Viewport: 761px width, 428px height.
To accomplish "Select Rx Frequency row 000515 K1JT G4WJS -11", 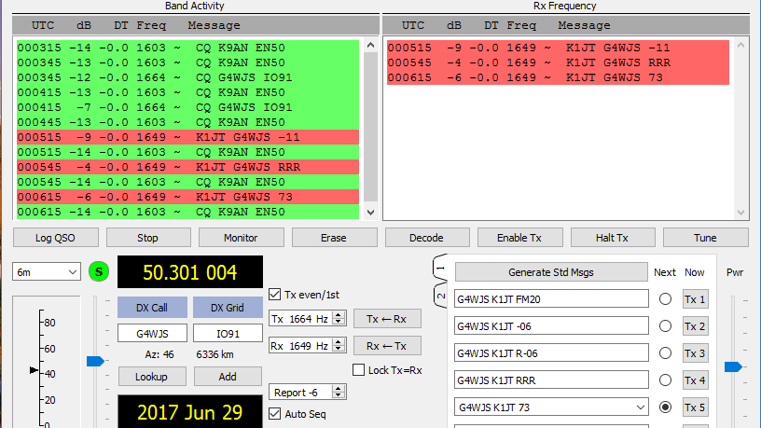I will [558, 48].
